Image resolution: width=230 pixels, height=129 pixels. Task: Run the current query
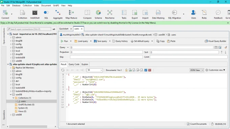[x=64, y=41]
